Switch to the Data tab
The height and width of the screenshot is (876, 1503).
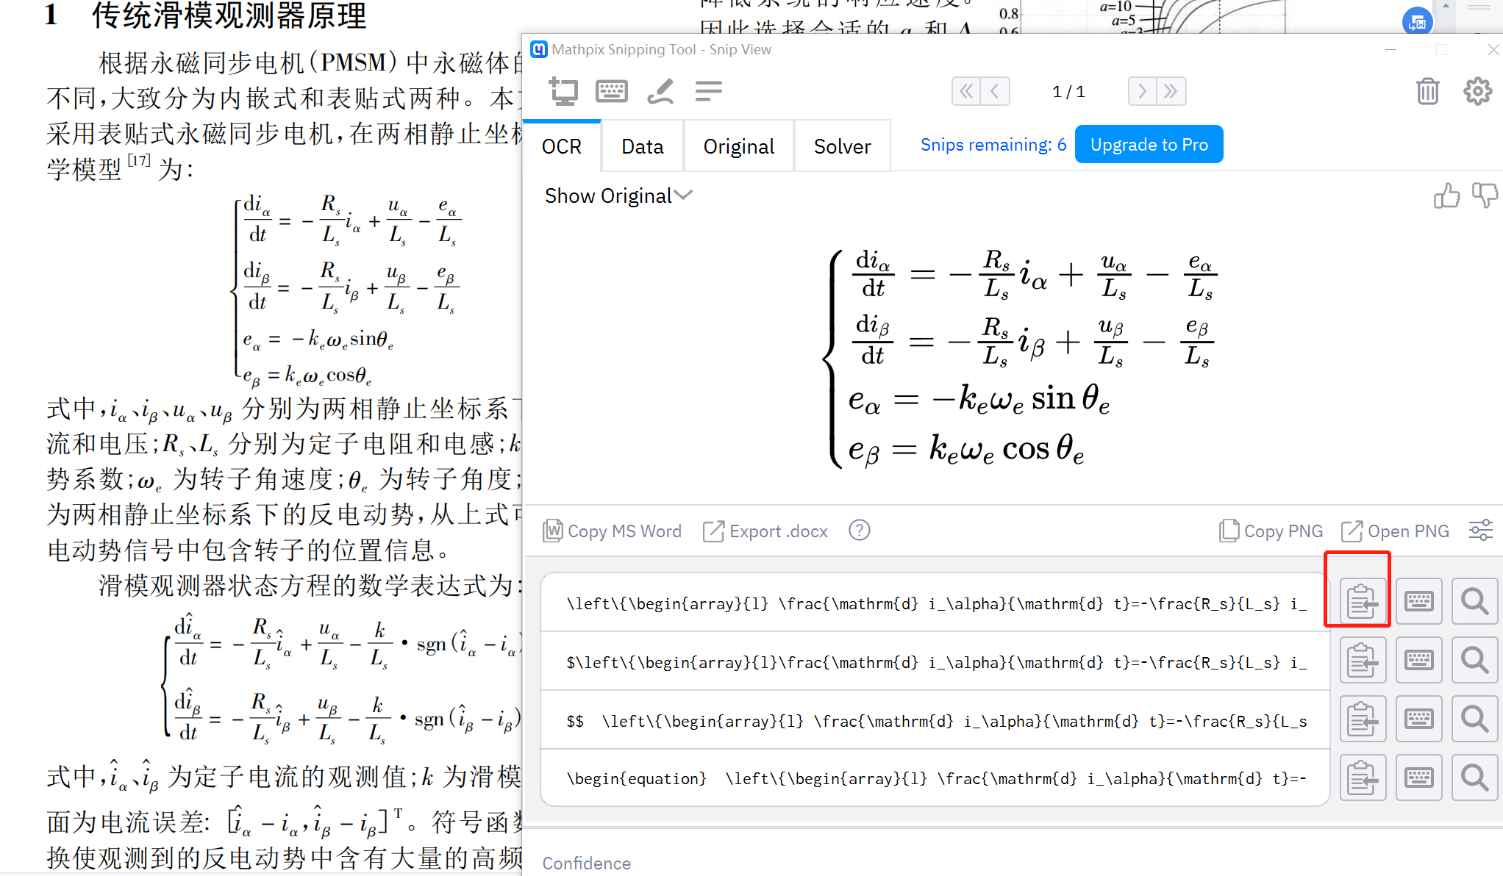[x=642, y=146]
